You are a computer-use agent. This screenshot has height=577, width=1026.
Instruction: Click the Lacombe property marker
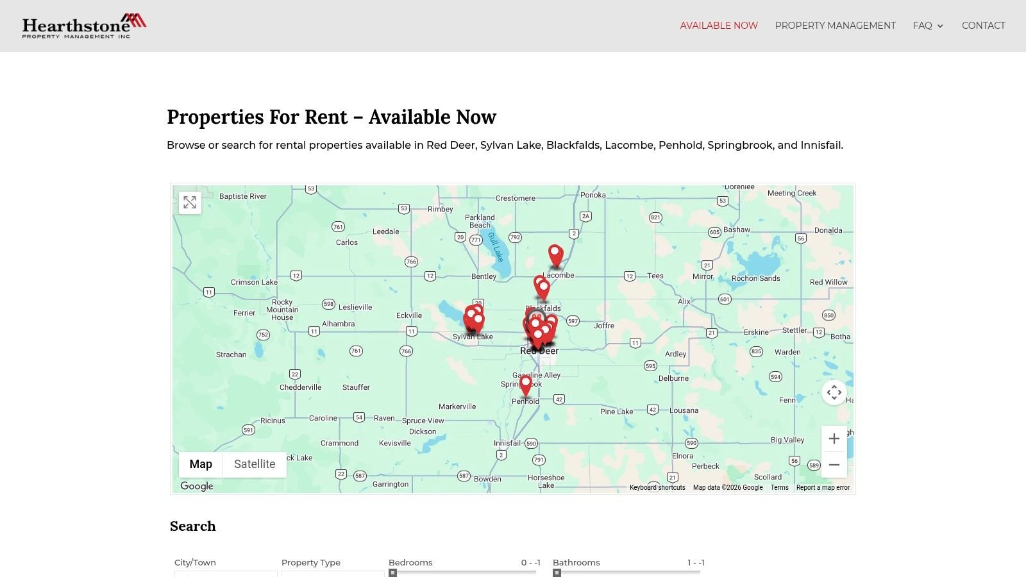point(555,256)
